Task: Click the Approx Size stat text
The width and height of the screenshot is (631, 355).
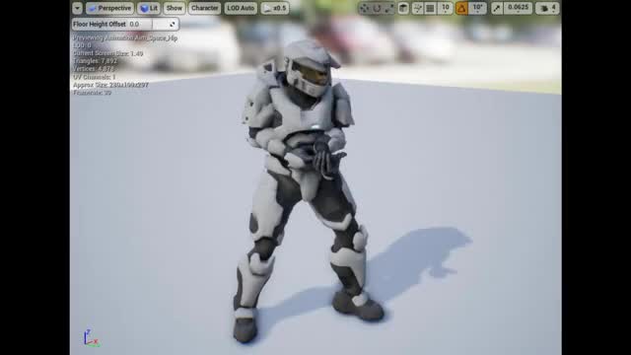Action: 110,85
